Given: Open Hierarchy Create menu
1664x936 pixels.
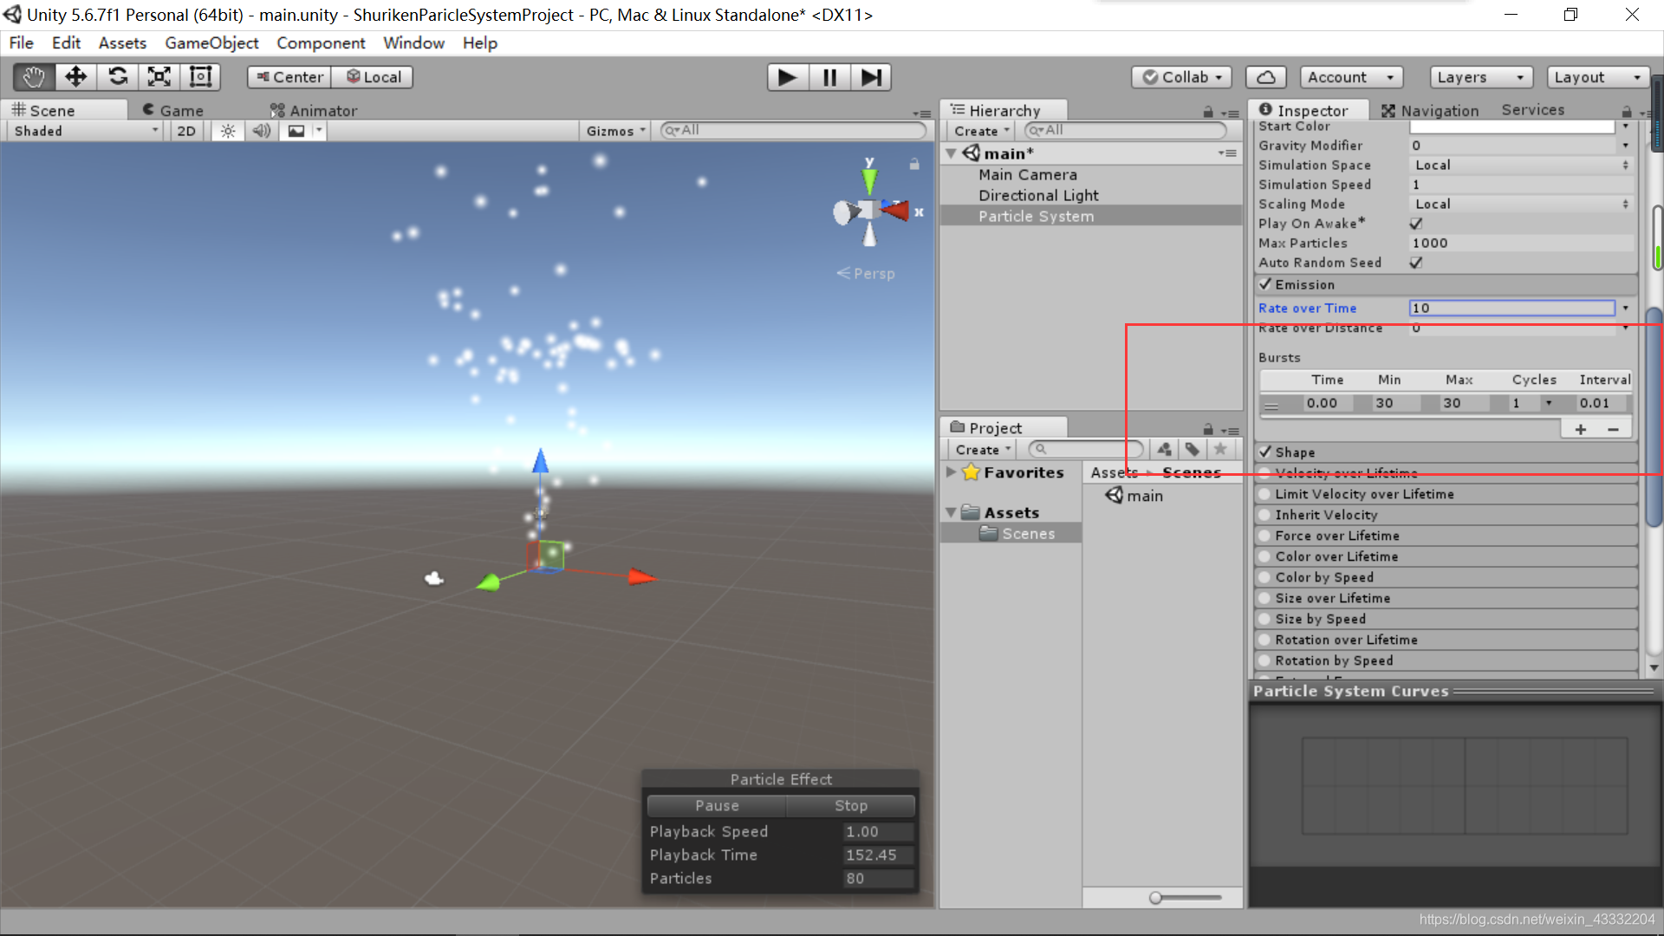Looking at the screenshot, I should 981,131.
